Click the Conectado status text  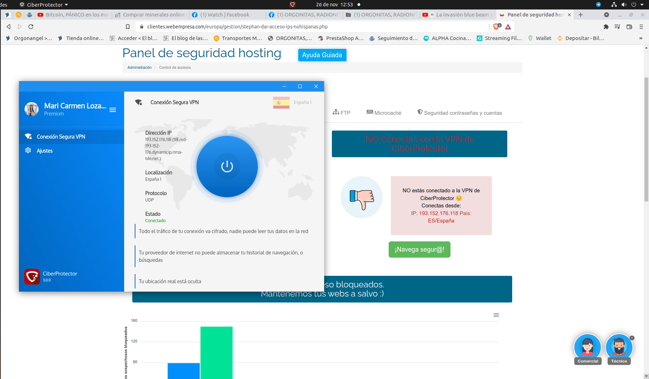tap(155, 221)
